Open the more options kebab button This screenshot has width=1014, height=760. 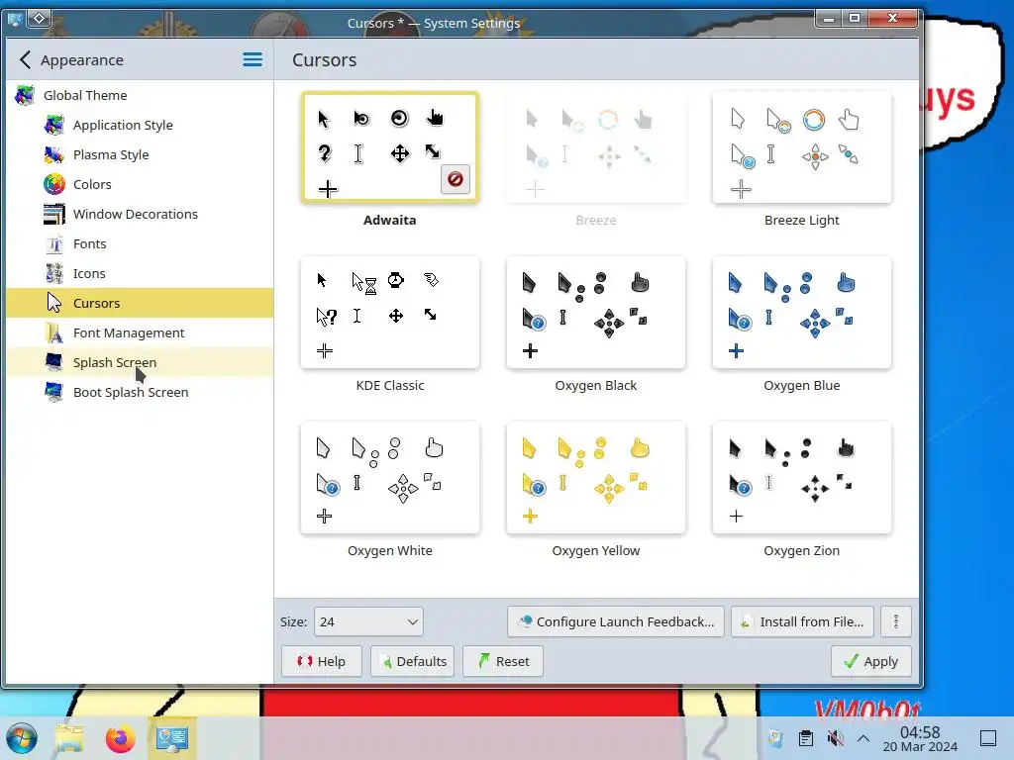click(895, 621)
